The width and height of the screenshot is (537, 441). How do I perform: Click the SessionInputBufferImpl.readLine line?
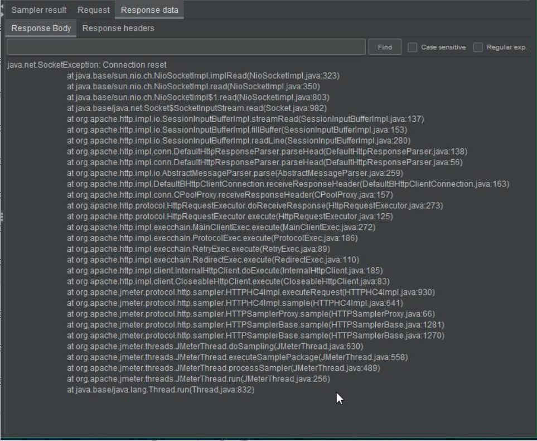[239, 141]
